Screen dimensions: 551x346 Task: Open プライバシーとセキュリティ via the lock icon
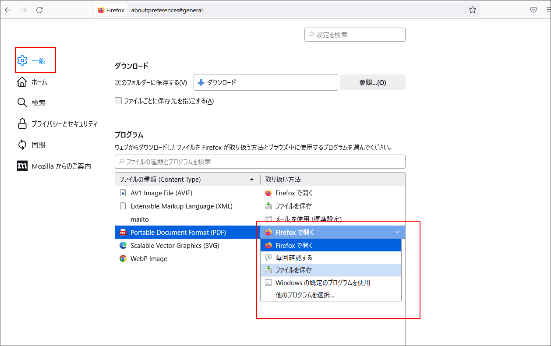point(22,124)
